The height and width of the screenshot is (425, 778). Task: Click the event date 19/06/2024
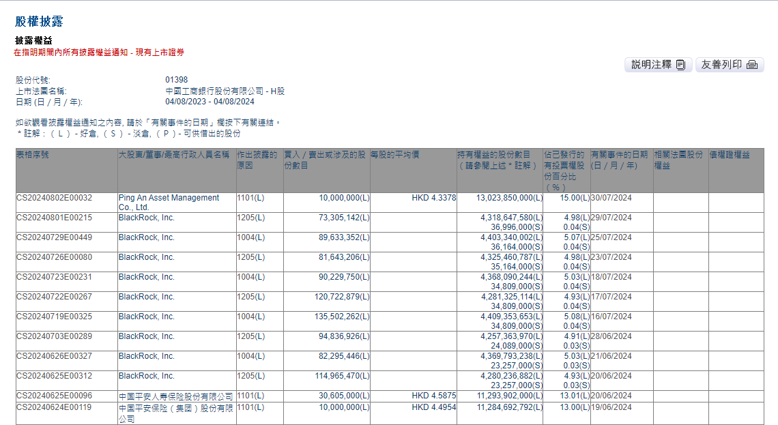tap(611, 408)
